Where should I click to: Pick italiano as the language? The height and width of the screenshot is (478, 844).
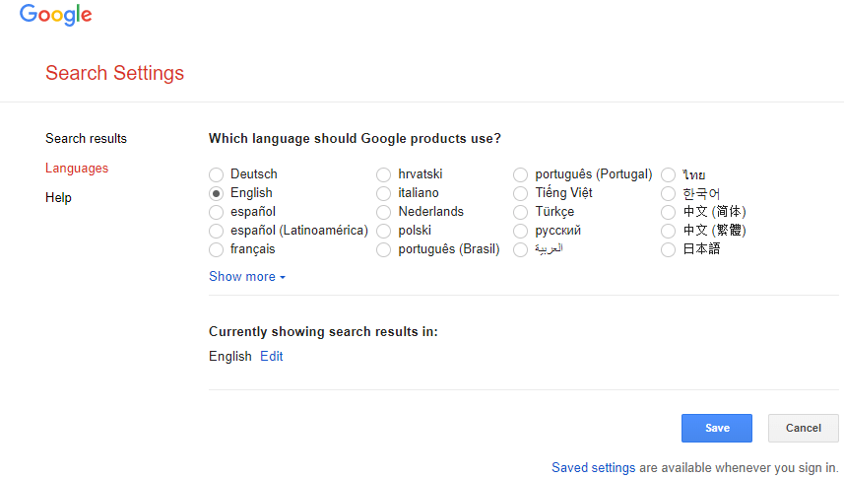click(x=384, y=193)
